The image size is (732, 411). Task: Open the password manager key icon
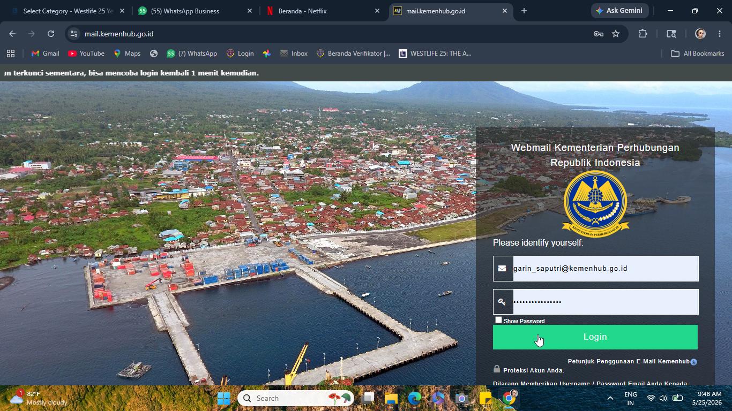(599, 34)
